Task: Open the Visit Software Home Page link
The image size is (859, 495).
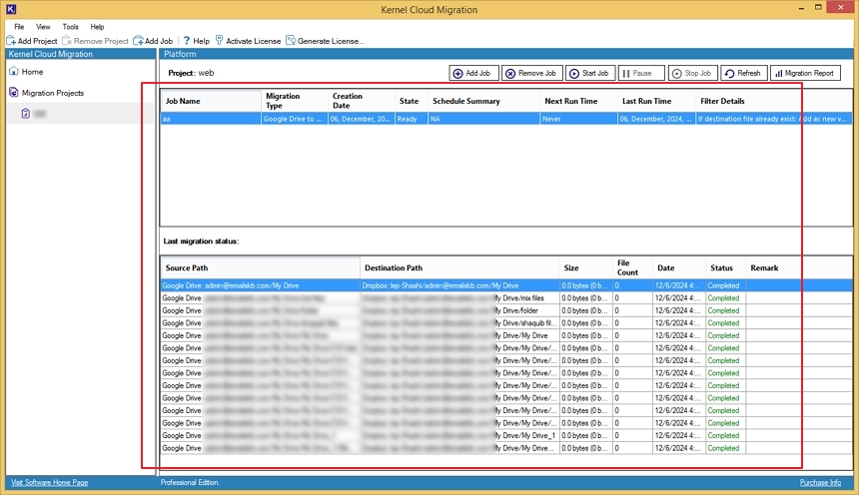Action: click(50, 482)
